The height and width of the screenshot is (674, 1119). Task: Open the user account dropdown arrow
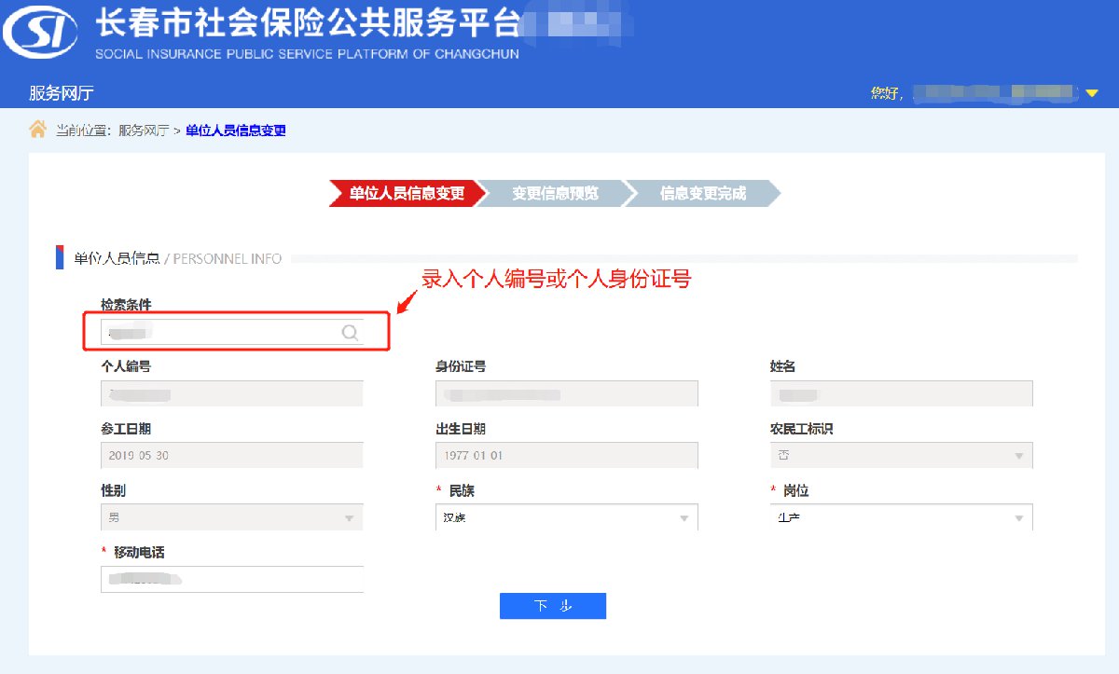(x=1092, y=92)
